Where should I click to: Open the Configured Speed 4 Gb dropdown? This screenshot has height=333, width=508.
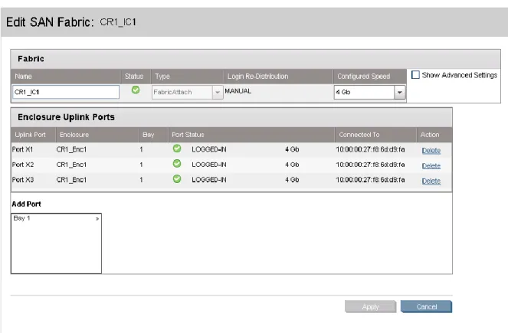click(369, 92)
